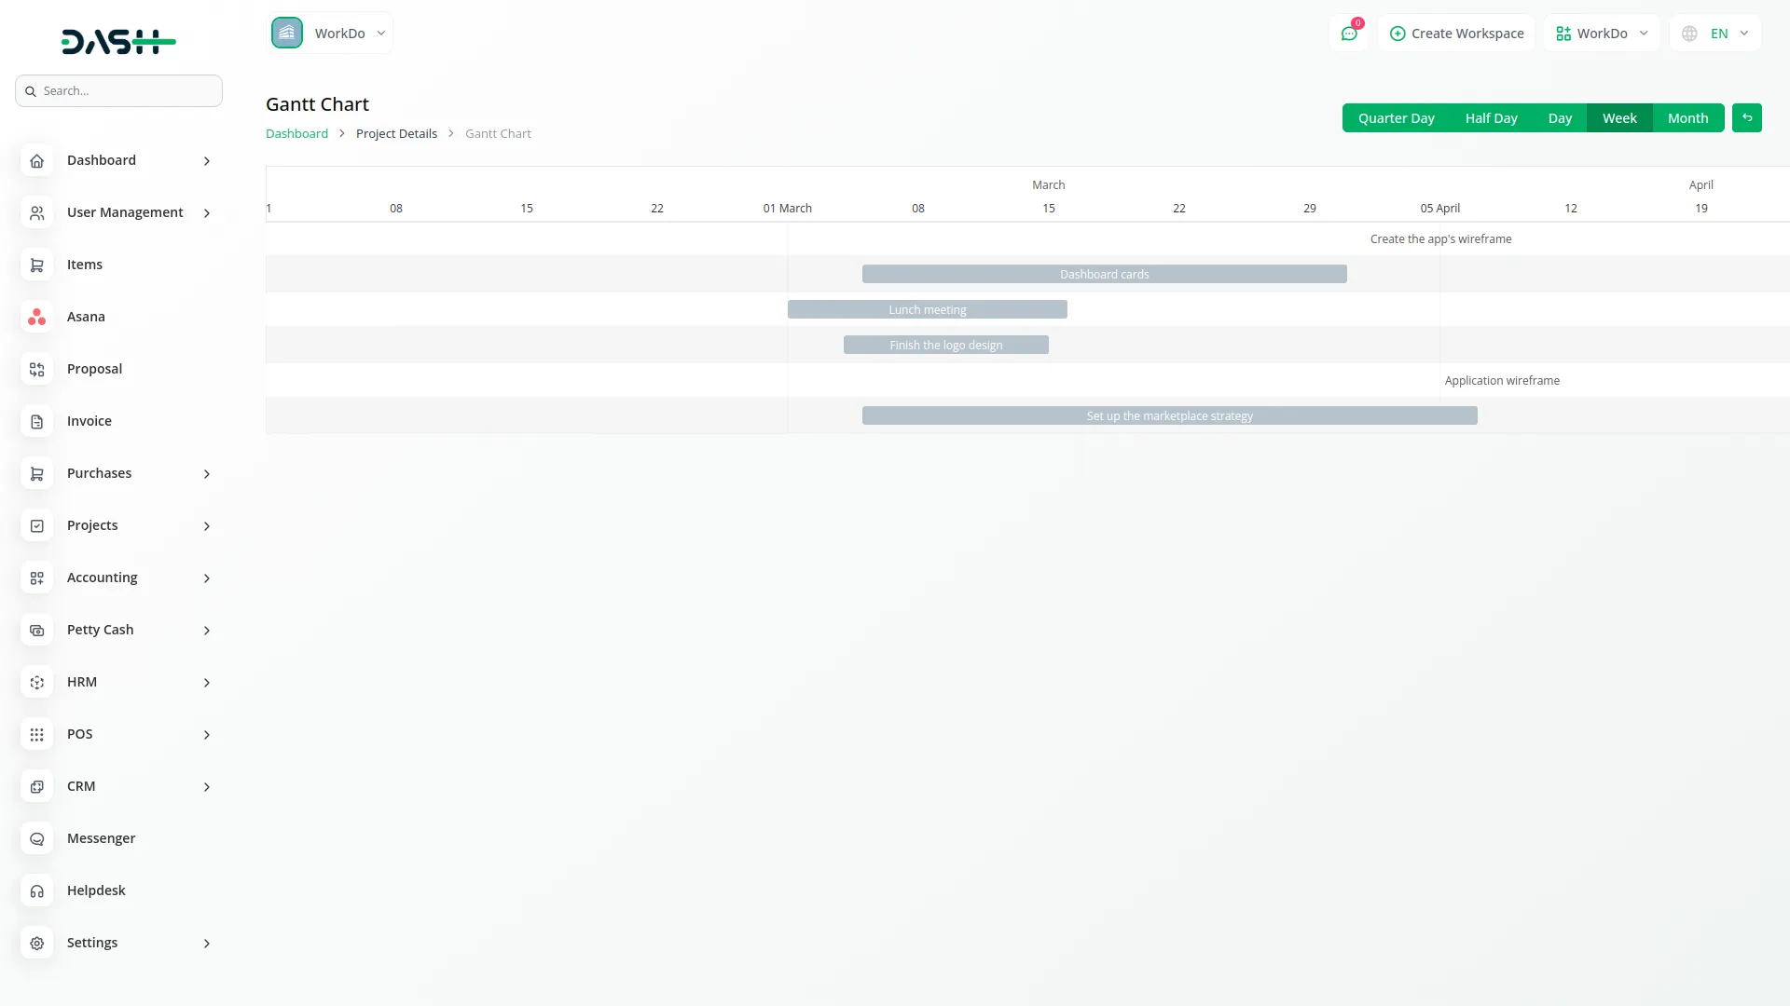Click the HRM sidebar icon

coord(36,683)
